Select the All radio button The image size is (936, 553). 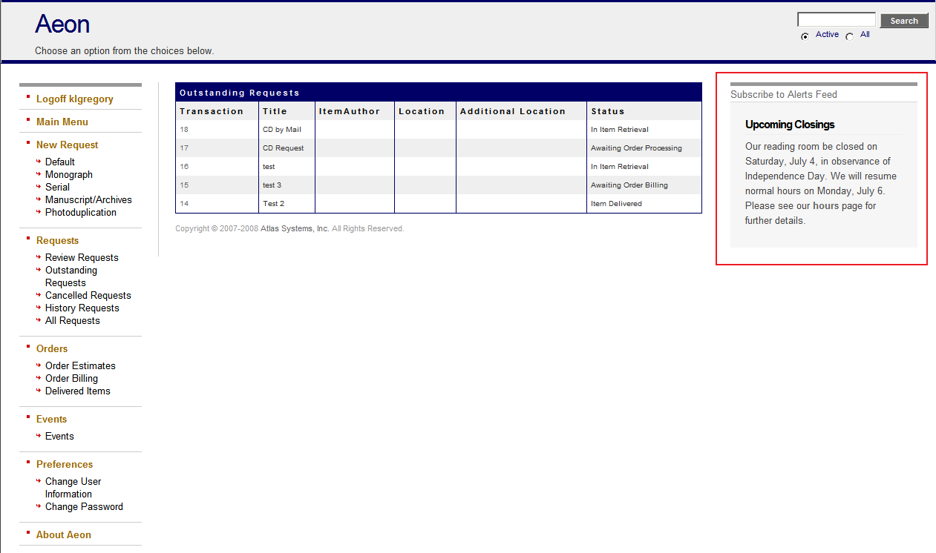coord(849,36)
